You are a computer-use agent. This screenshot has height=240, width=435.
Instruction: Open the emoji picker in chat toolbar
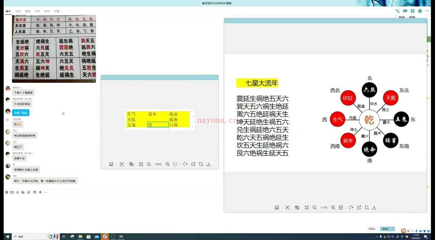coord(7,192)
